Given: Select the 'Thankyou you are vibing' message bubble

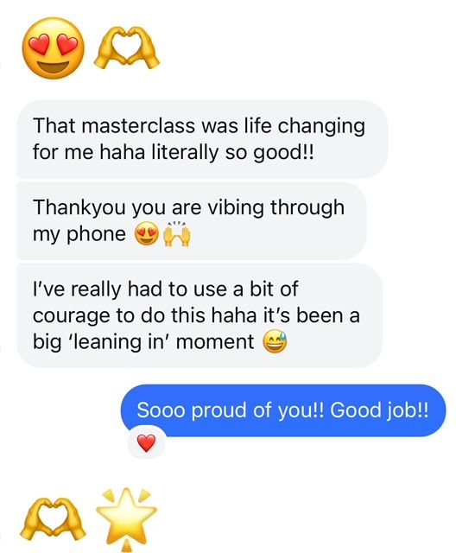Looking at the screenshot, I should 192,221.
